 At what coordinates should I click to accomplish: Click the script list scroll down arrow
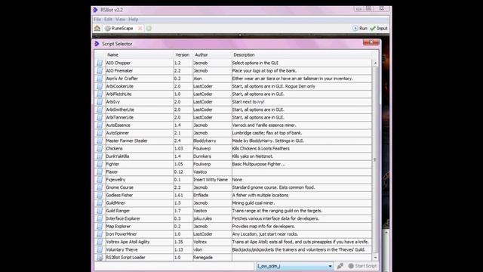click(375, 257)
